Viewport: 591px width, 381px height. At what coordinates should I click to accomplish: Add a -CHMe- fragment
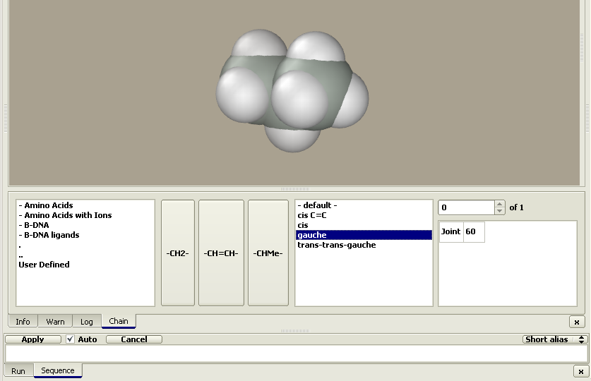(268, 253)
